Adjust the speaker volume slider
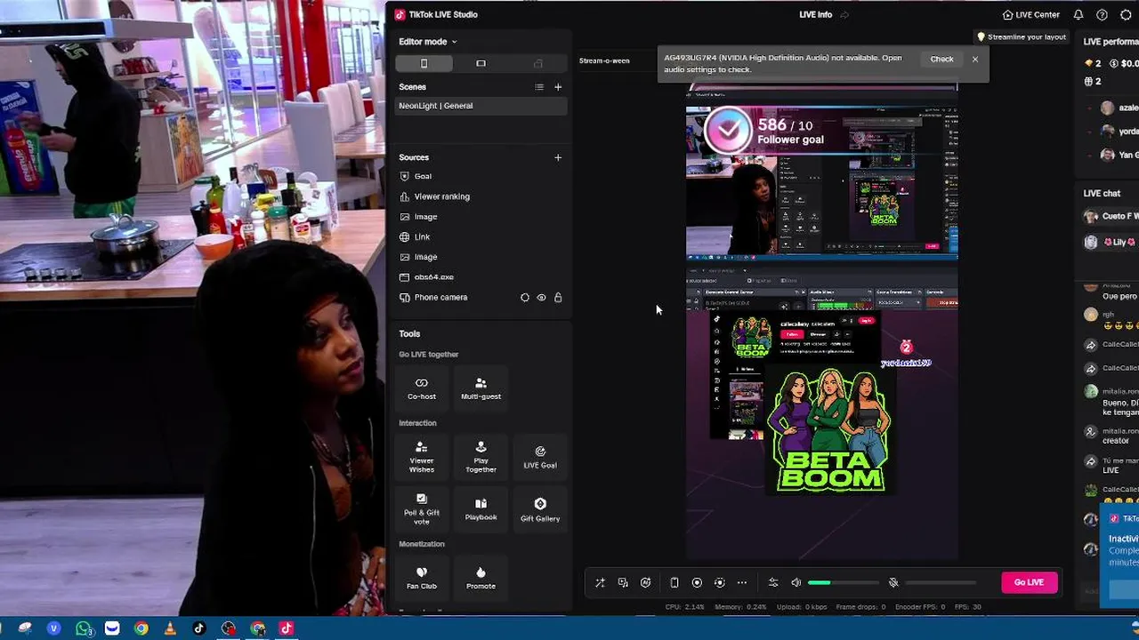 [x=844, y=583]
